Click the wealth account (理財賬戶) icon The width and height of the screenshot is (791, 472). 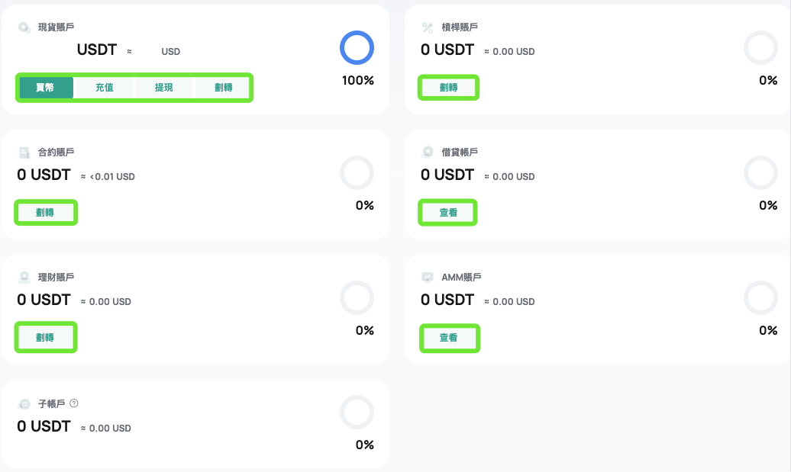pos(24,278)
